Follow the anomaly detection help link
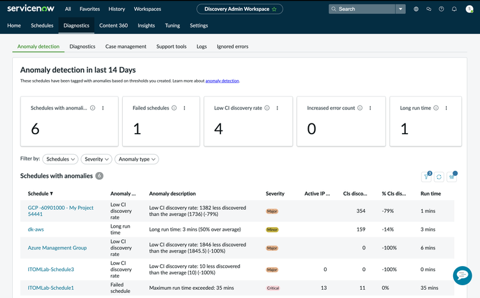Viewport: 480px width, 298px height. tap(222, 81)
